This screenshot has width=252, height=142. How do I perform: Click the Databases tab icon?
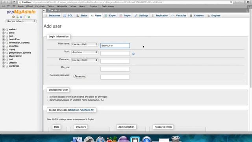point(46,16)
